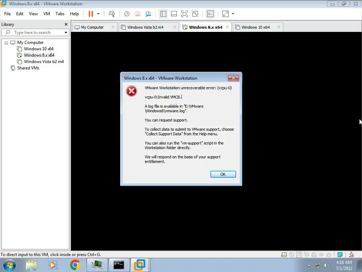Click the volume speaker tray icon
The height and width of the screenshot is (272, 362).
(x=326, y=266)
